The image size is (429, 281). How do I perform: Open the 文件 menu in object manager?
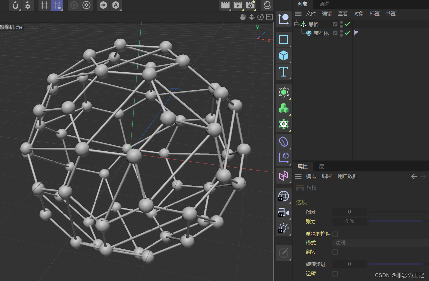coord(311,14)
